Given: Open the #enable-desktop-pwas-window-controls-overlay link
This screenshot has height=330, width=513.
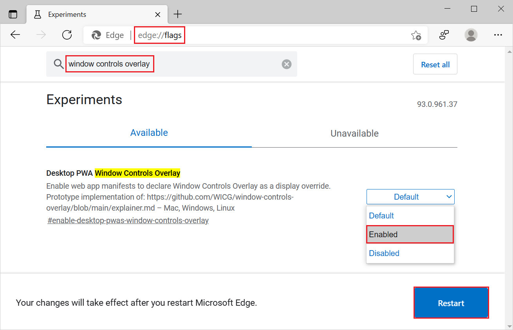Looking at the screenshot, I should coord(128,220).
